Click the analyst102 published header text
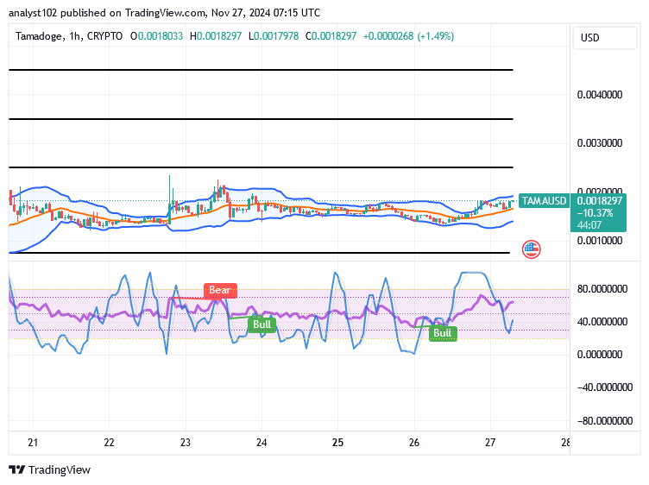Viewport: 649px width, 485px height. coord(164,13)
